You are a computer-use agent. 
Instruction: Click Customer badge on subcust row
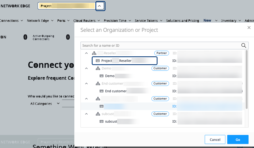[160, 114]
